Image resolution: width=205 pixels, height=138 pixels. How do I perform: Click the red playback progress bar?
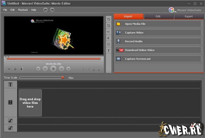pos(54,59)
